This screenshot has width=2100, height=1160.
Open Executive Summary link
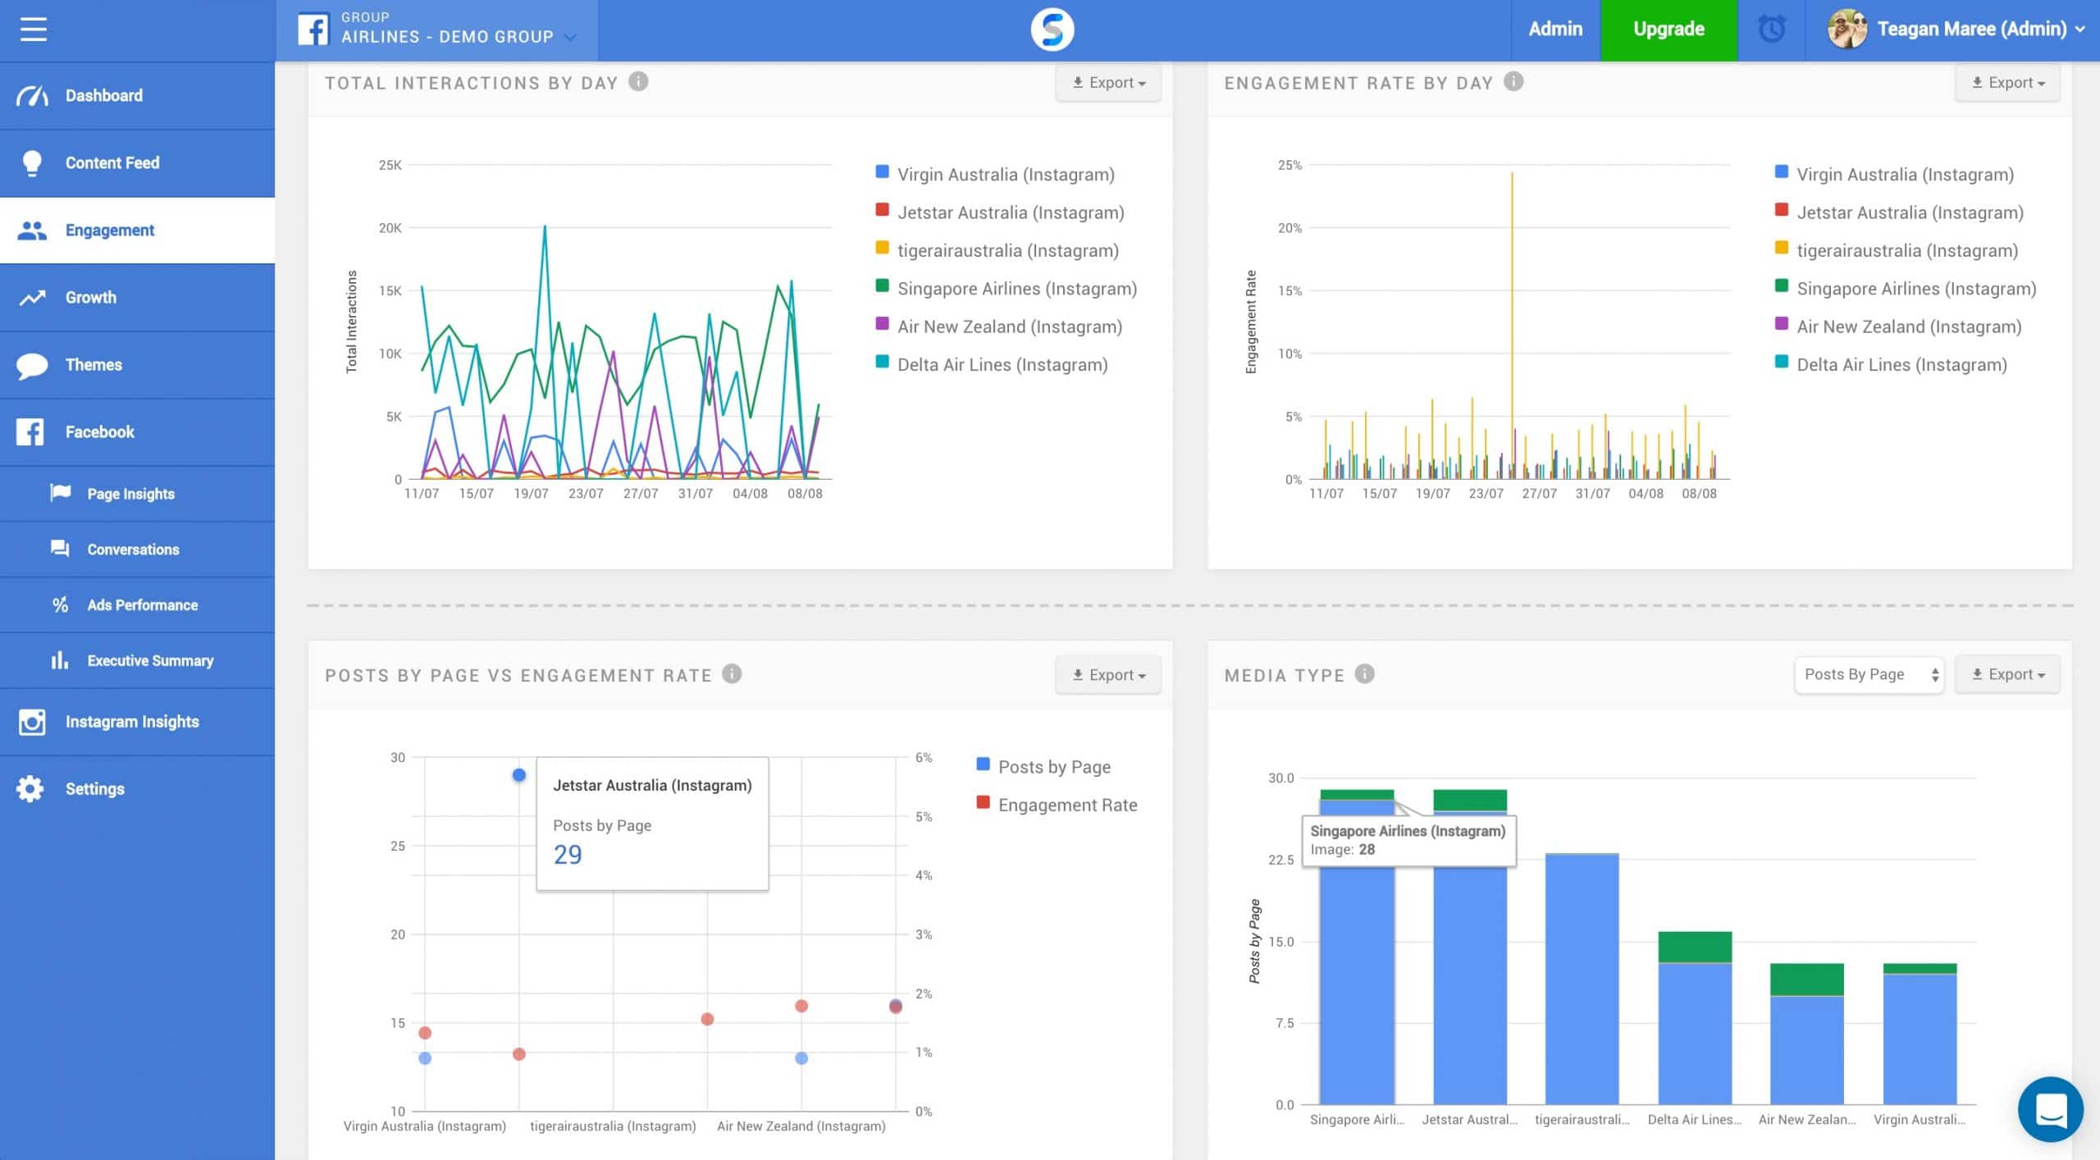coord(137,660)
